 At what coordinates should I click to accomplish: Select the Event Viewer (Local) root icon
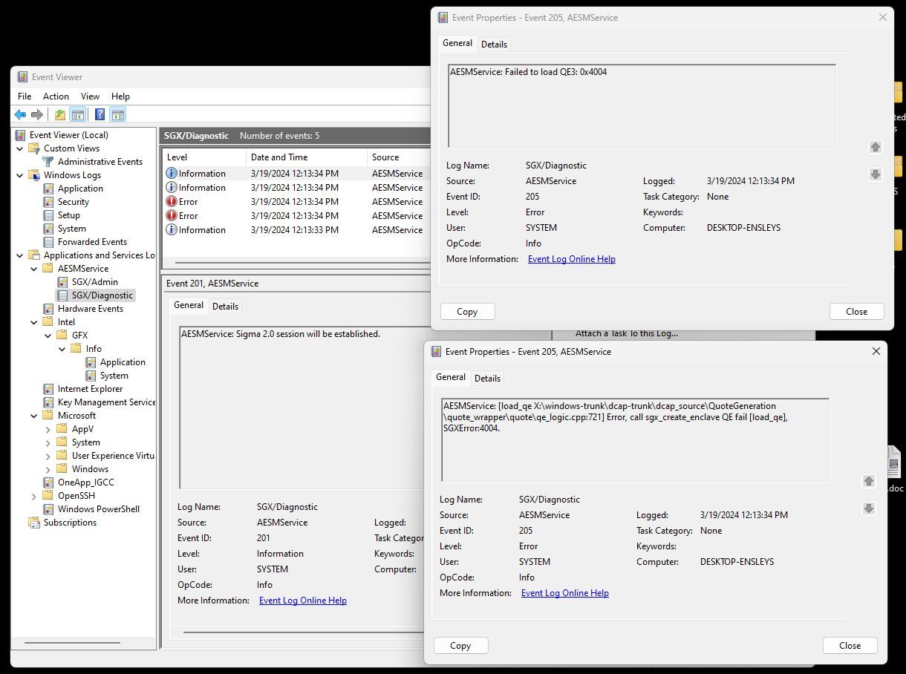click(x=20, y=135)
